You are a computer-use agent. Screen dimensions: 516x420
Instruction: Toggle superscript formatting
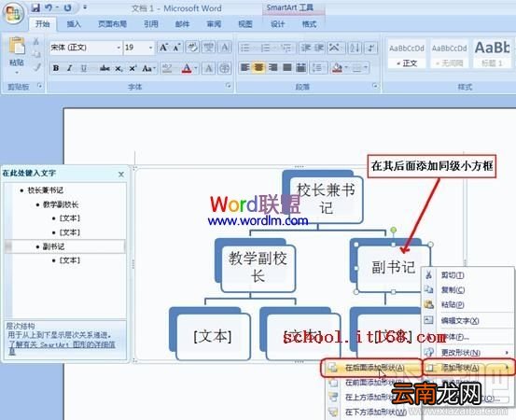click(x=132, y=68)
